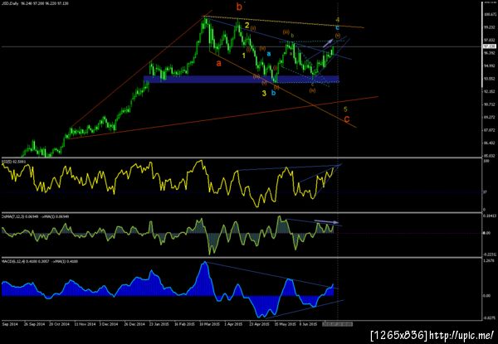Click the '3 Dec 2014' date label
Image resolution: width=498 pixels, height=344 pixels.
108,324
